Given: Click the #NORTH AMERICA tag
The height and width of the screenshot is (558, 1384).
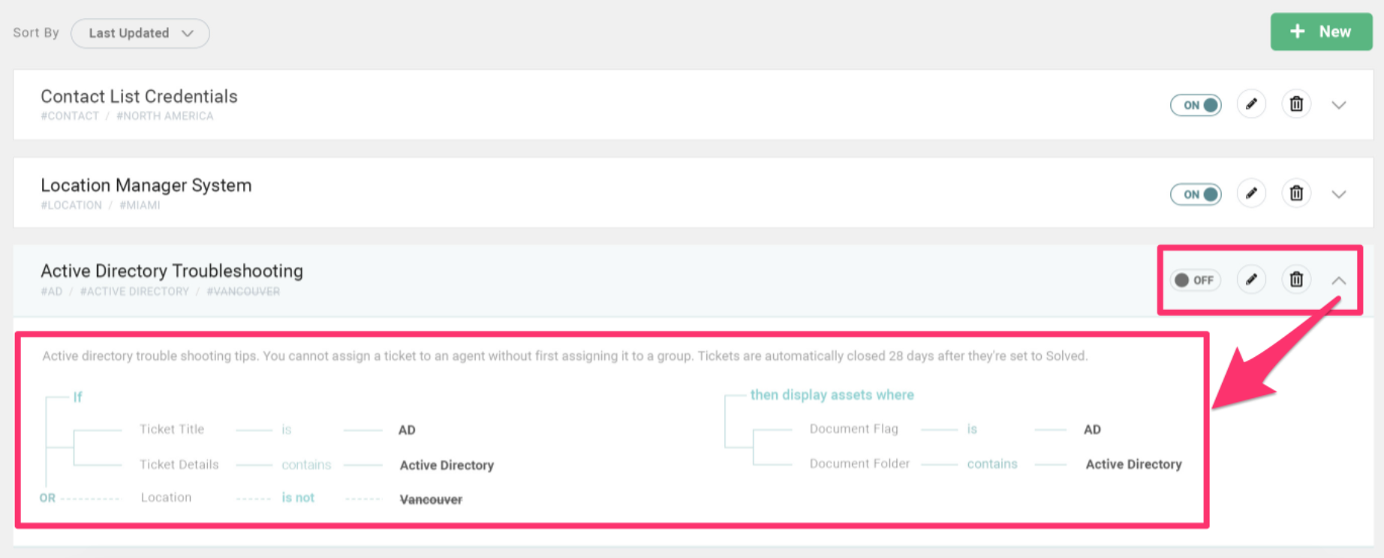Looking at the screenshot, I should [x=165, y=116].
